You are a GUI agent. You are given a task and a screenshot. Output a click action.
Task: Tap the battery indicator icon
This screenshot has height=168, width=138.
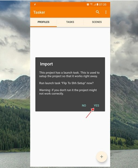tap(97, 4)
